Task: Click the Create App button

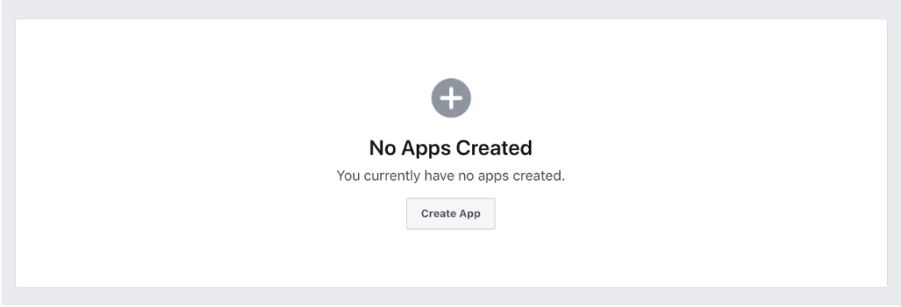Action: tap(450, 214)
